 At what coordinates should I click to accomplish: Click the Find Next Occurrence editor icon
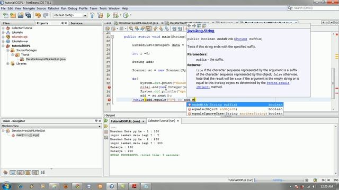click(x=142, y=28)
